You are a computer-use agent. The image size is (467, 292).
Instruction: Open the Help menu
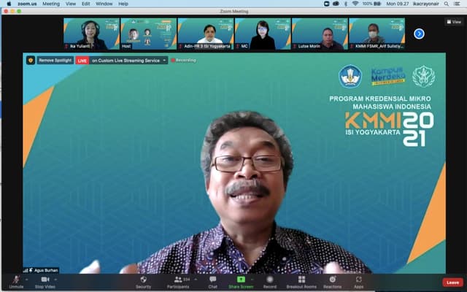(x=123, y=4)
